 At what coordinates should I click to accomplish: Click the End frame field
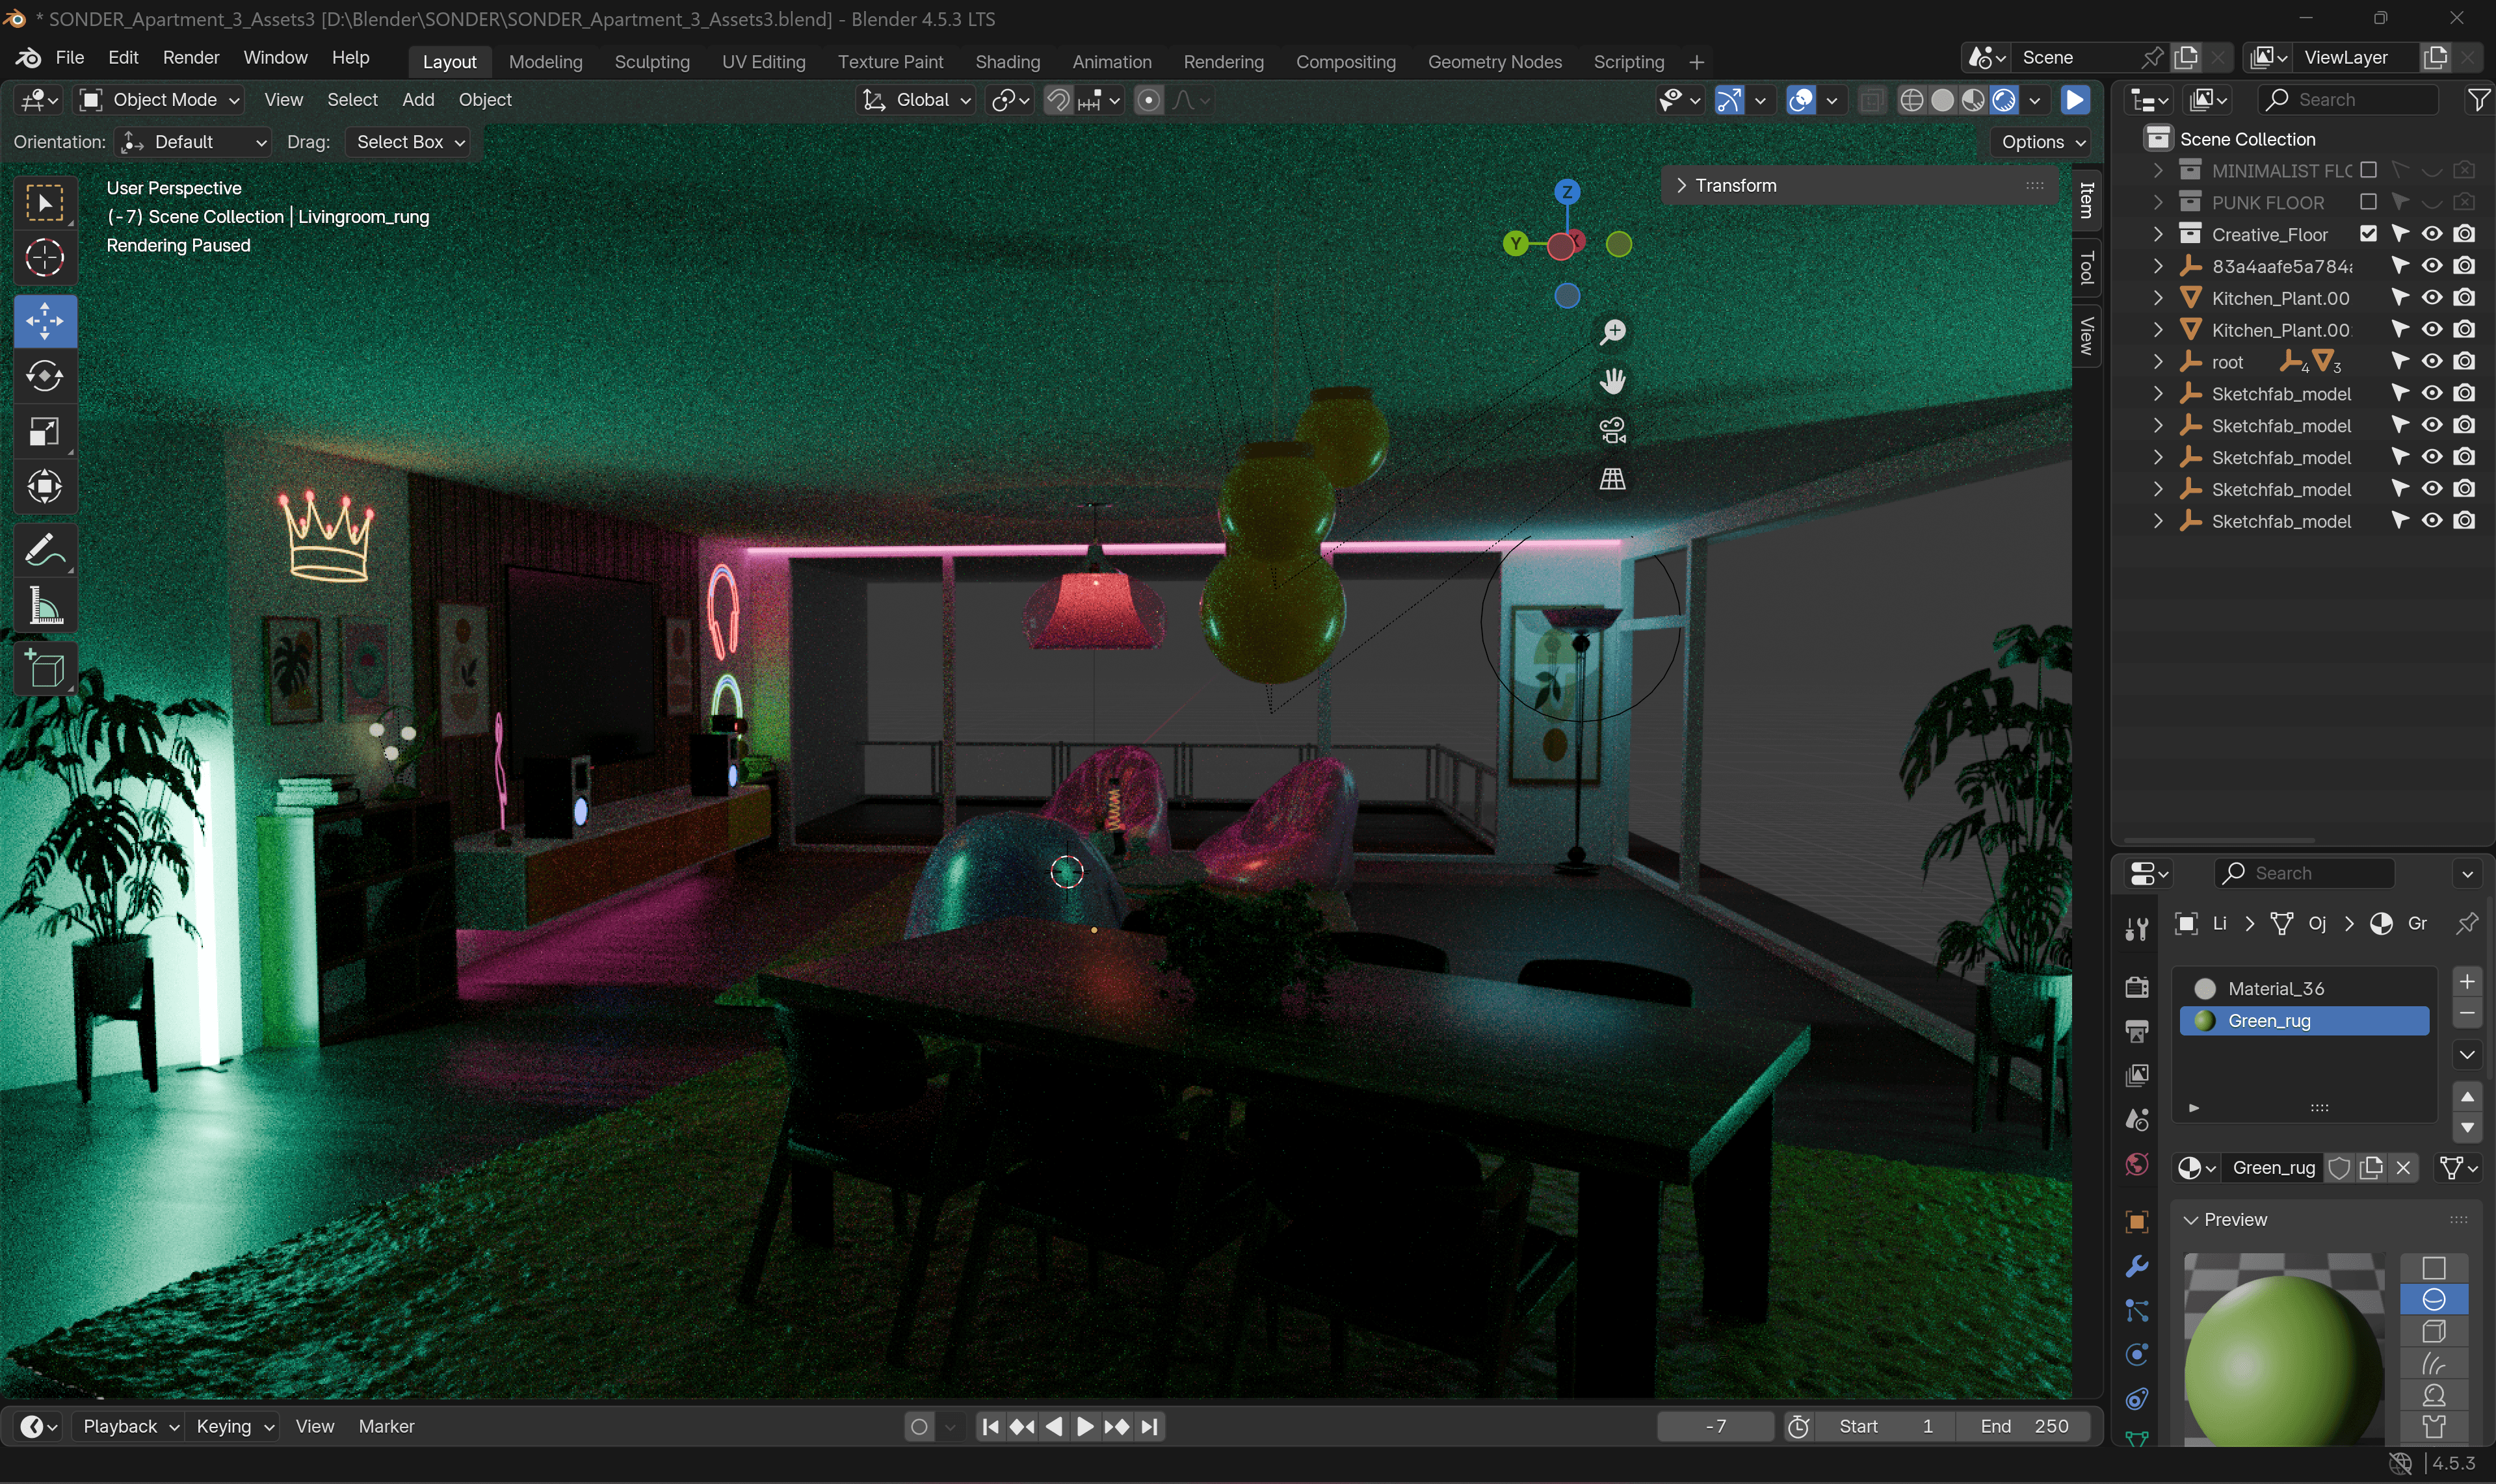click(x=2024, y=1427)
